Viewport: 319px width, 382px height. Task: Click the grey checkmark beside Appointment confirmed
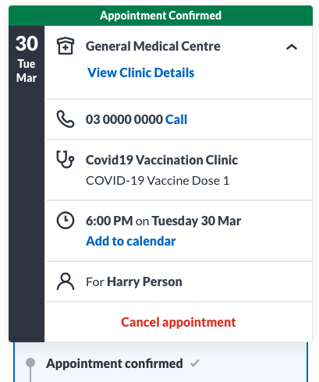tap(194, 363)
